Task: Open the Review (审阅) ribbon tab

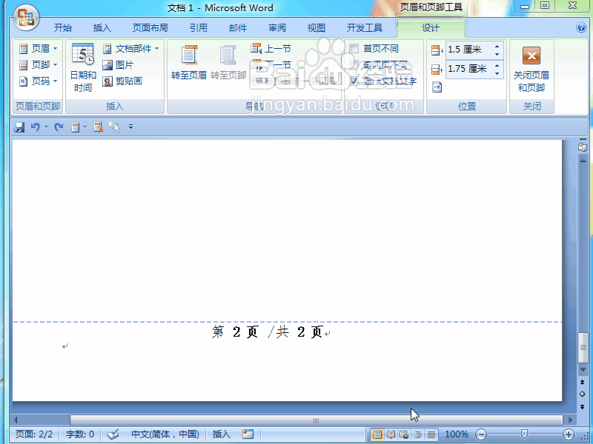Action: coord(276,27)
